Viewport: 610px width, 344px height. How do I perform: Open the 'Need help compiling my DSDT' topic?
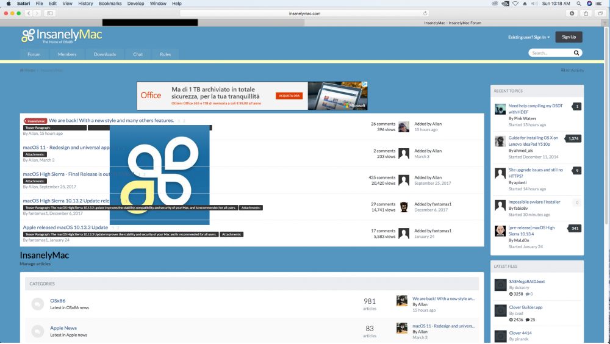coord(536,109)
